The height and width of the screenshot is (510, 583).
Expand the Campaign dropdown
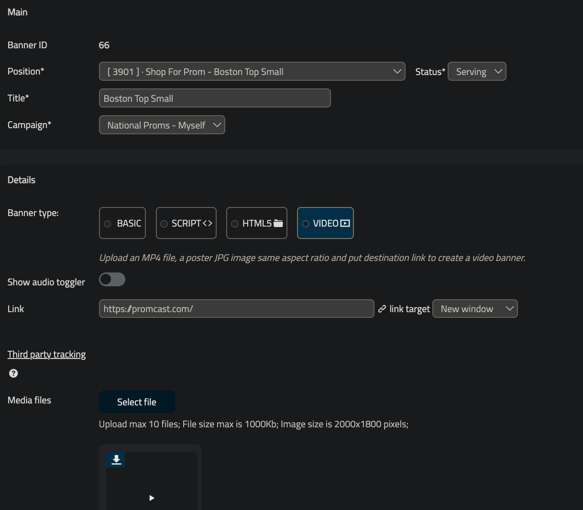click(162, 125)
